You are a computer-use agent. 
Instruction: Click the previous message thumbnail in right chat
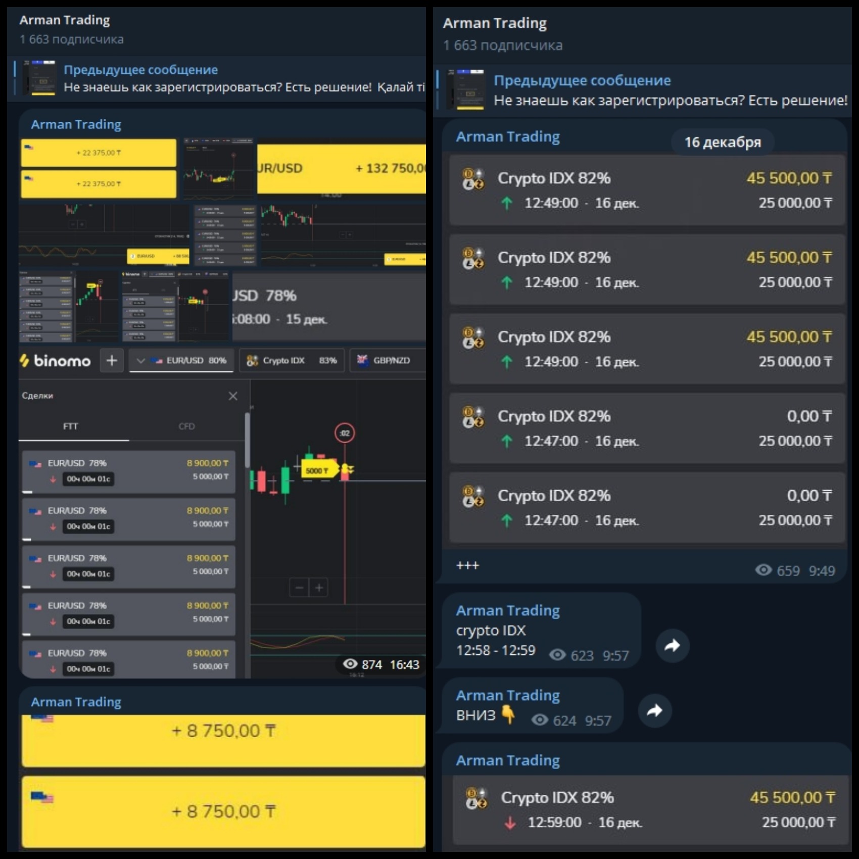[466, 89]
